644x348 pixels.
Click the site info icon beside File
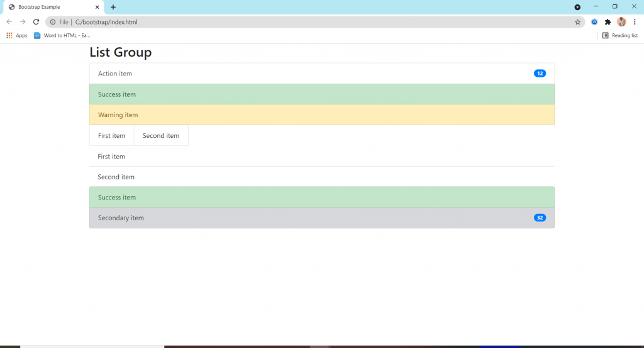pos(53,22)
